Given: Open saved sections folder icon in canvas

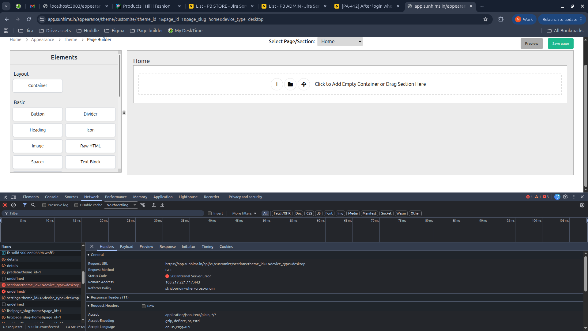Looking at the screenshot, I should [x=290, y=84].
